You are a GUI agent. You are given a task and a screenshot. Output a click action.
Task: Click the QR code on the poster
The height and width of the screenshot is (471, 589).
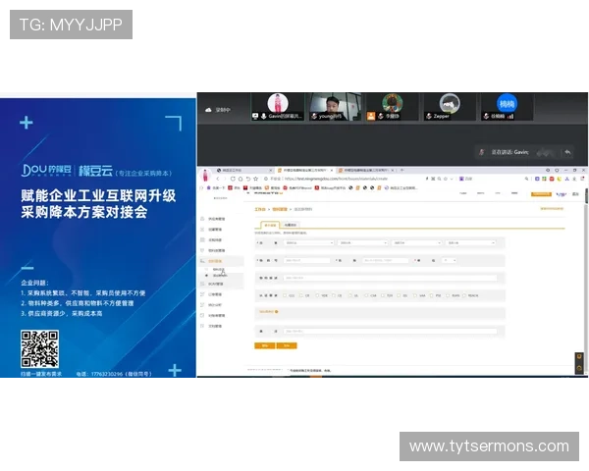tap(39, 348)
